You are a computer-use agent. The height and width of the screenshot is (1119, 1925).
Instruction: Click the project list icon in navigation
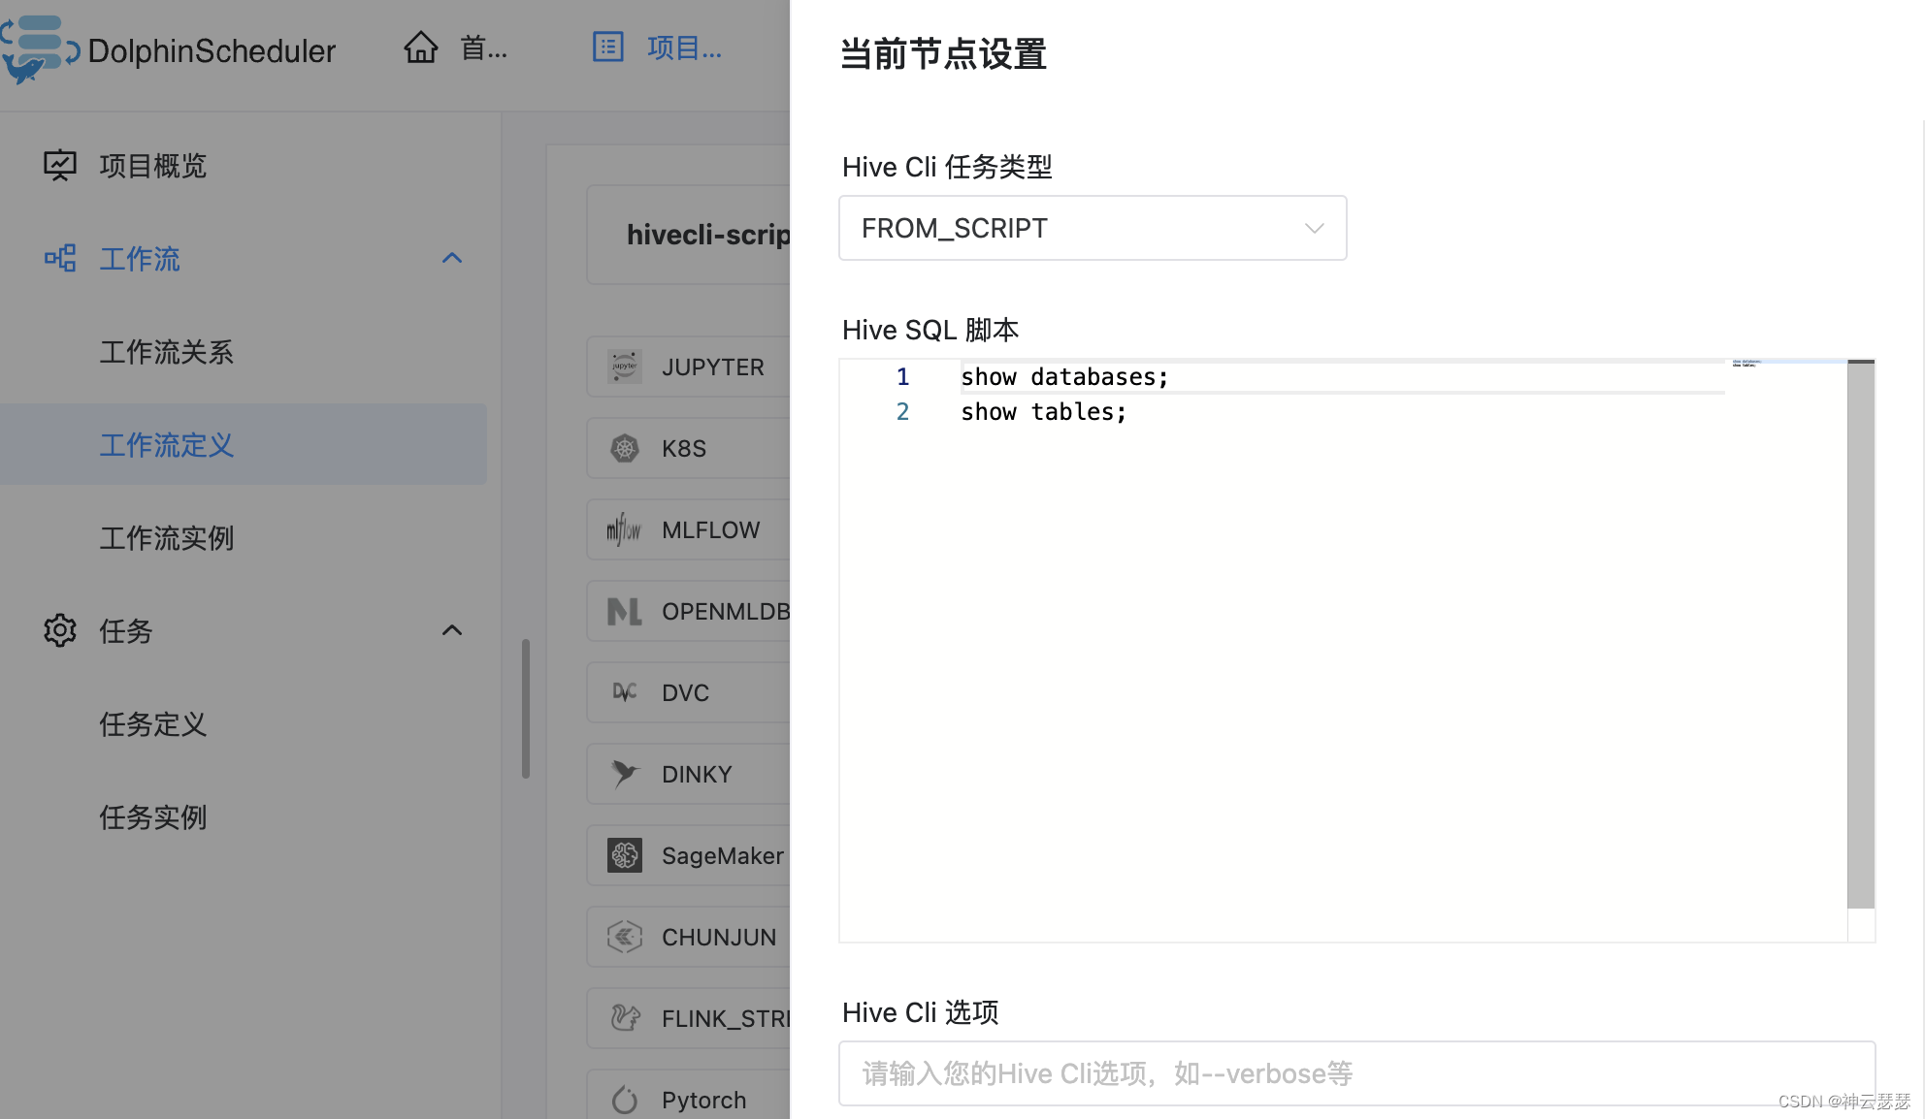tap(608, 47)
